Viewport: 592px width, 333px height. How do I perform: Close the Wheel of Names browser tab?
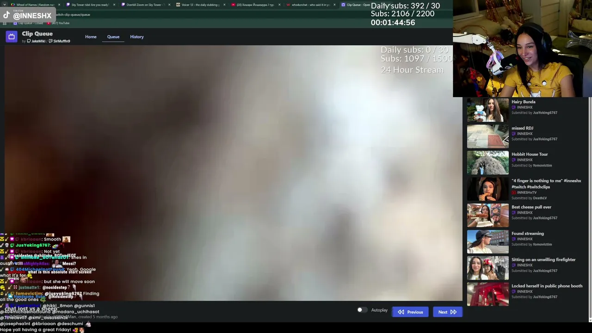point(59,5)
